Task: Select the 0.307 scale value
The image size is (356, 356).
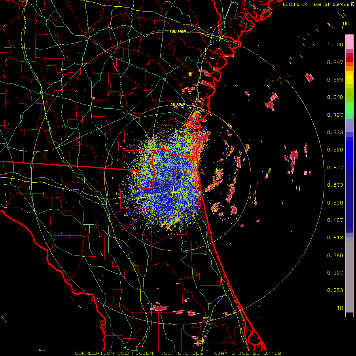Action: pos(335,273)
